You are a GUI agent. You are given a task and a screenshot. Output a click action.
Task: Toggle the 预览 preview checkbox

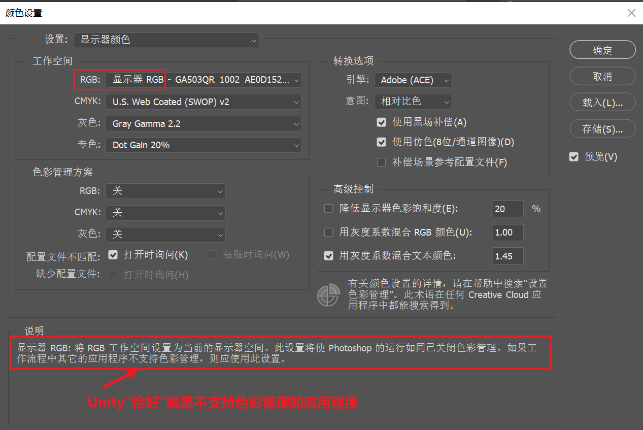pos(574,157)
